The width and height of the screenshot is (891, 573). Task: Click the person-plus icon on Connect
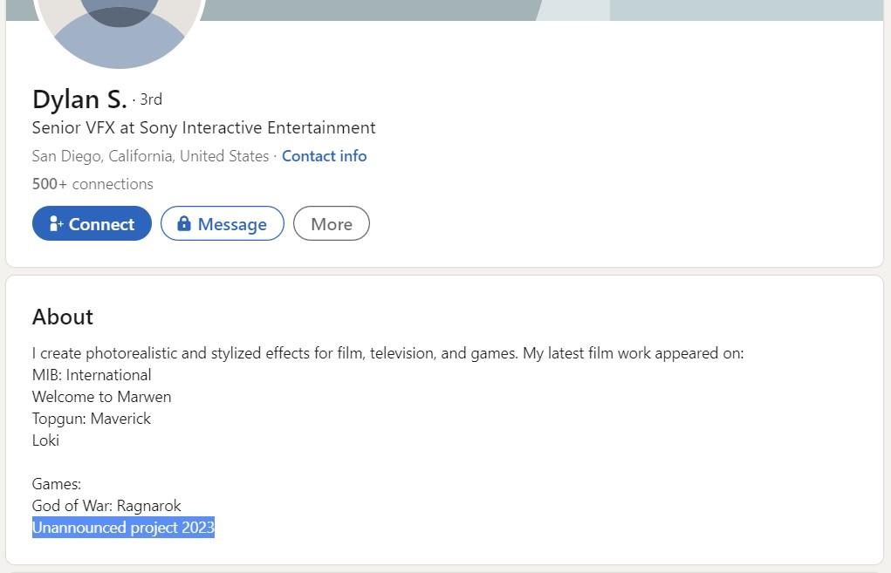click(x=56, y=224)
